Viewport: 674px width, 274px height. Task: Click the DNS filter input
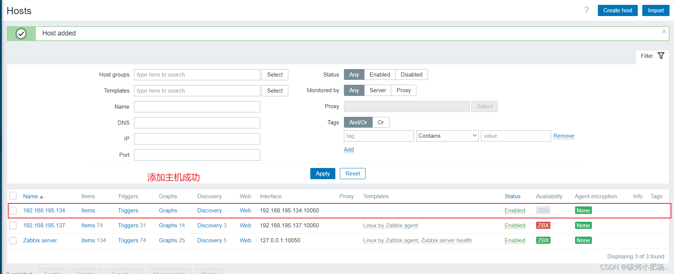197,123
